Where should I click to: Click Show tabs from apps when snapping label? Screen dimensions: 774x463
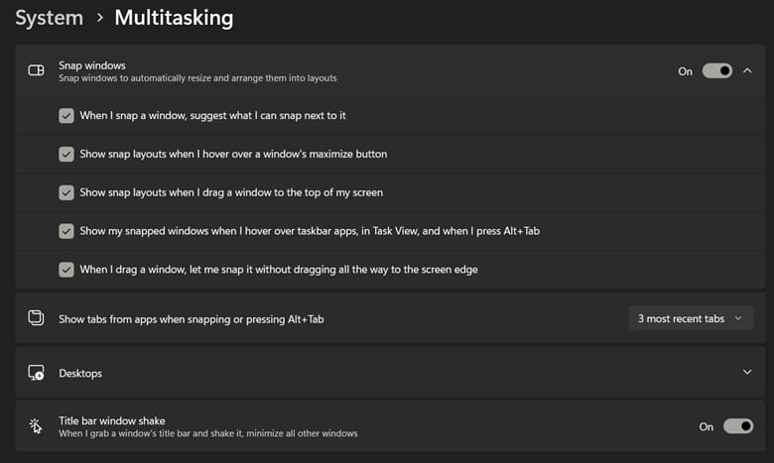[x=192, y=319]
